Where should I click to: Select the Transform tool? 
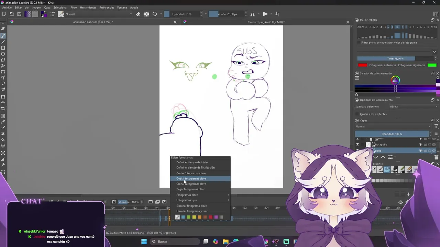click(3, 97)
